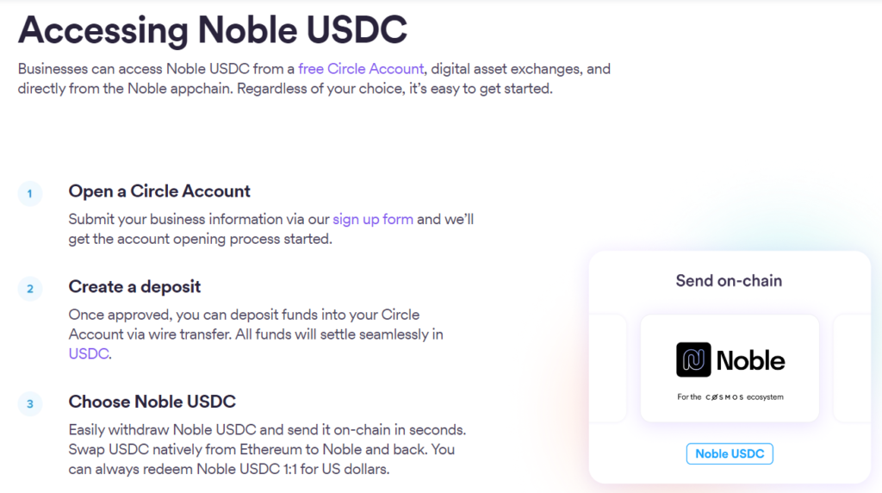Click the Accessing Noble USDC page title

tap(212, 29)
